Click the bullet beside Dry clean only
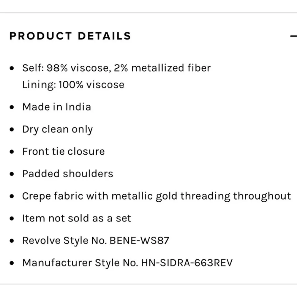 tap(12, 129)
